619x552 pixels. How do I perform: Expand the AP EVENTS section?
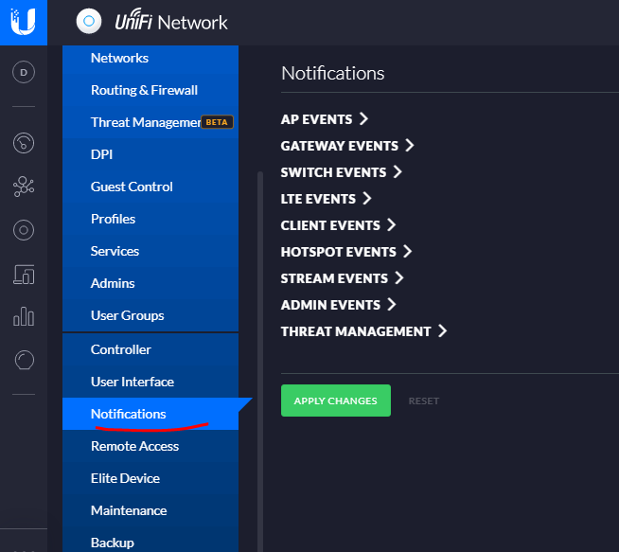click(x=324, y=119)
